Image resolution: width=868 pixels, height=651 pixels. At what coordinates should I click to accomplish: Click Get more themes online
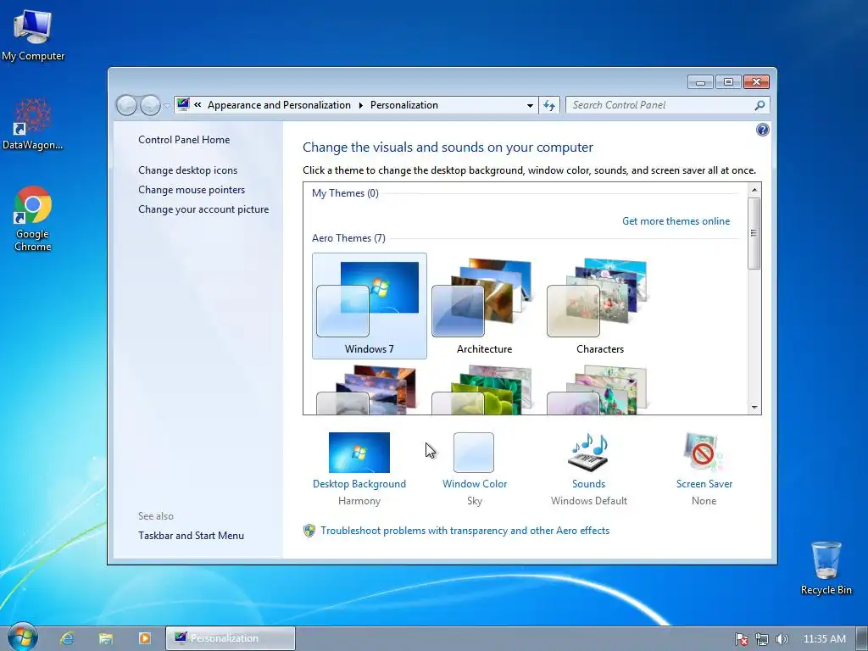click(x=676, y=221)
